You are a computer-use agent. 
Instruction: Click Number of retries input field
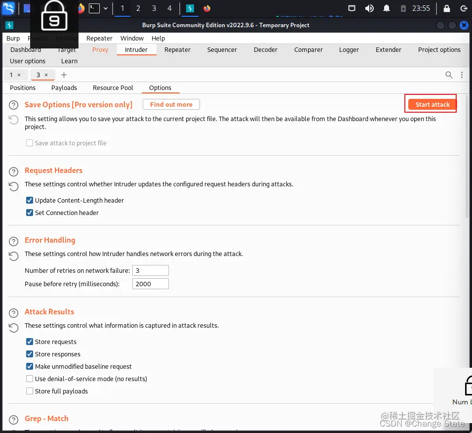tap(150, 270)
